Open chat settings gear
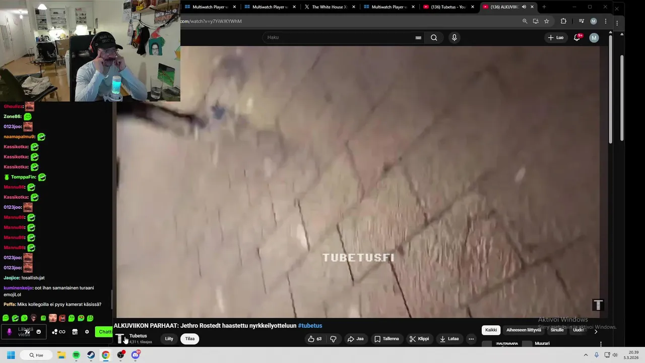Viewport: 645px width, 363px height. (x=87, y=332)
